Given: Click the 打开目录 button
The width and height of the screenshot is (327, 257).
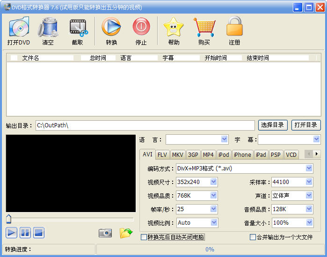Looking at the screenshot, I should (x=306, y=125).
